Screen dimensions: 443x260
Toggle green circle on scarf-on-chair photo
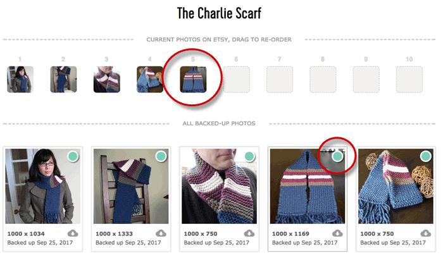click(161, 156)
